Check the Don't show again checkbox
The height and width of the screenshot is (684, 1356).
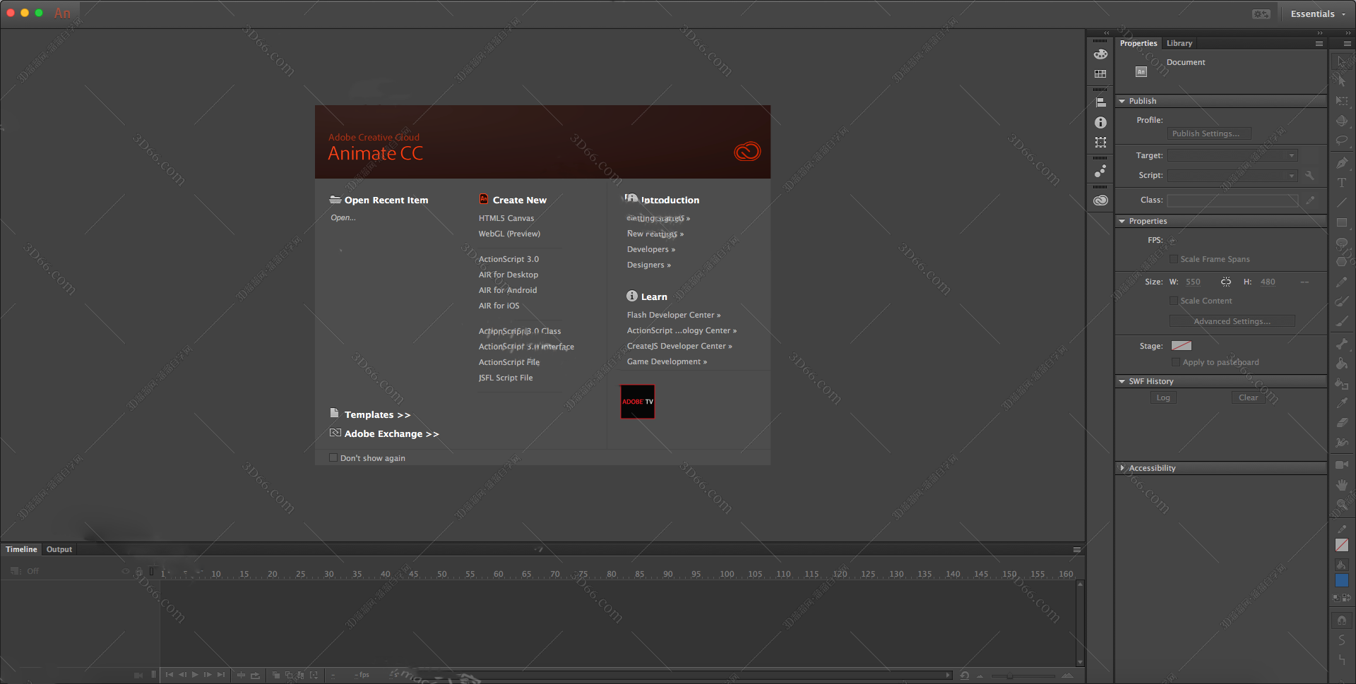click(x=333, y=458)
